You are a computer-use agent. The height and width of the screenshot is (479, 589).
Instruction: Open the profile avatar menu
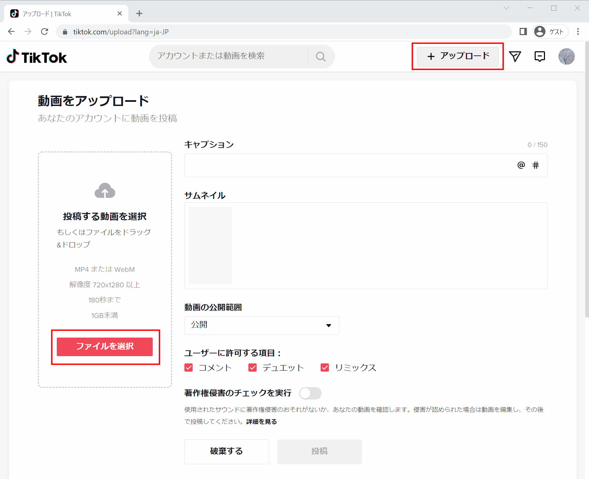567,56
